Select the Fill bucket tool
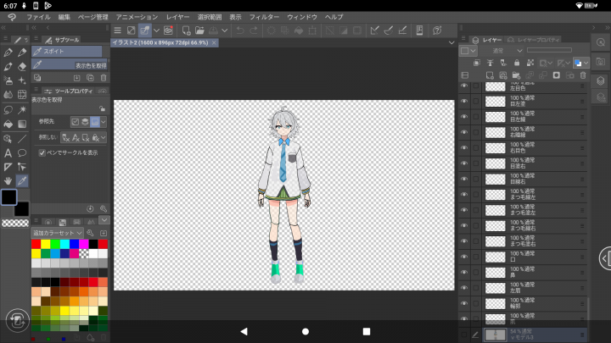The width and height of the screenshot is (611, 343). 8,124
